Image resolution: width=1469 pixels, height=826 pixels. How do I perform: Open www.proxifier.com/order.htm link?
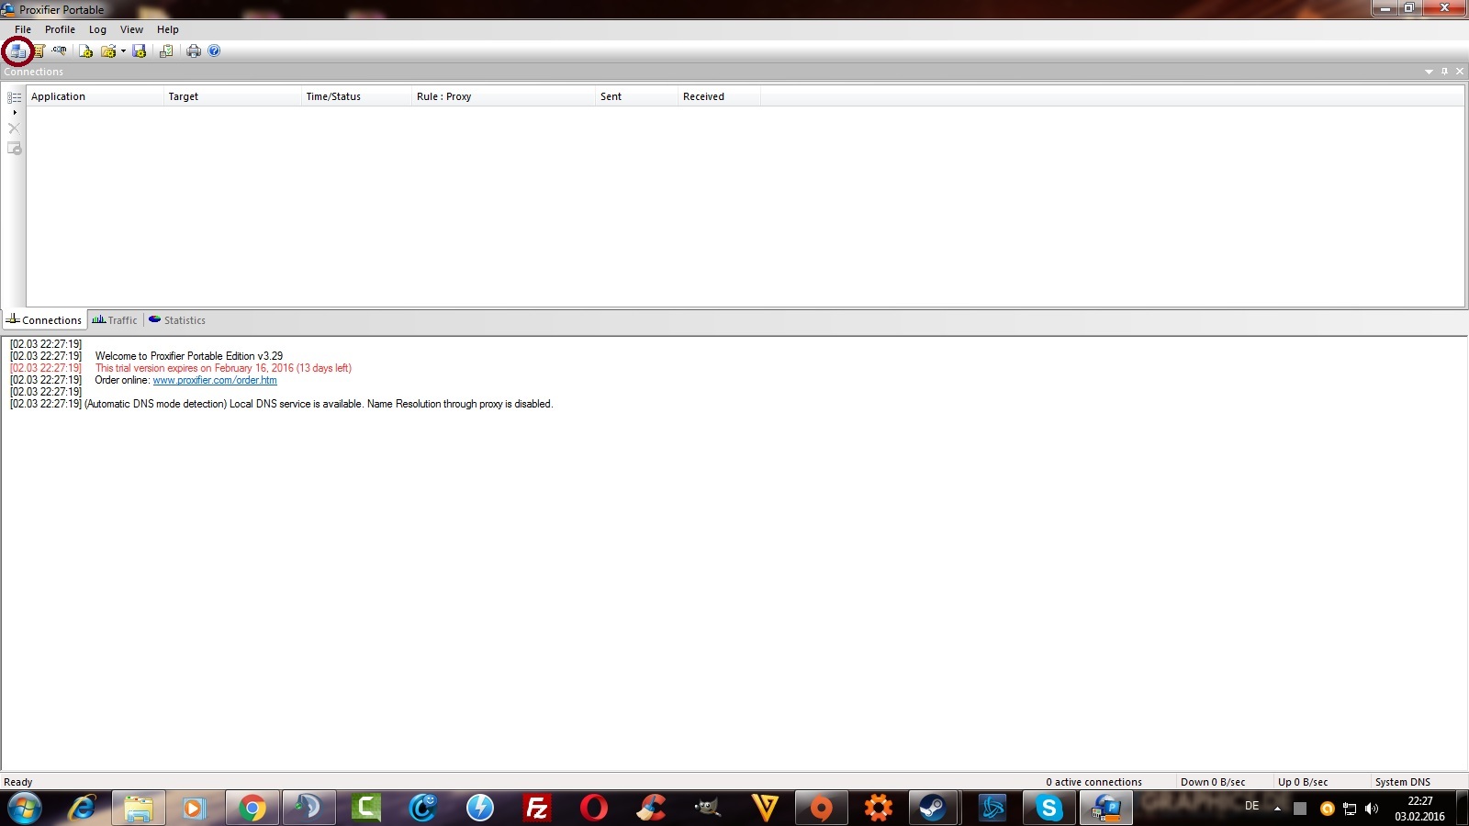pyautogui.click(x=215, y=380)
